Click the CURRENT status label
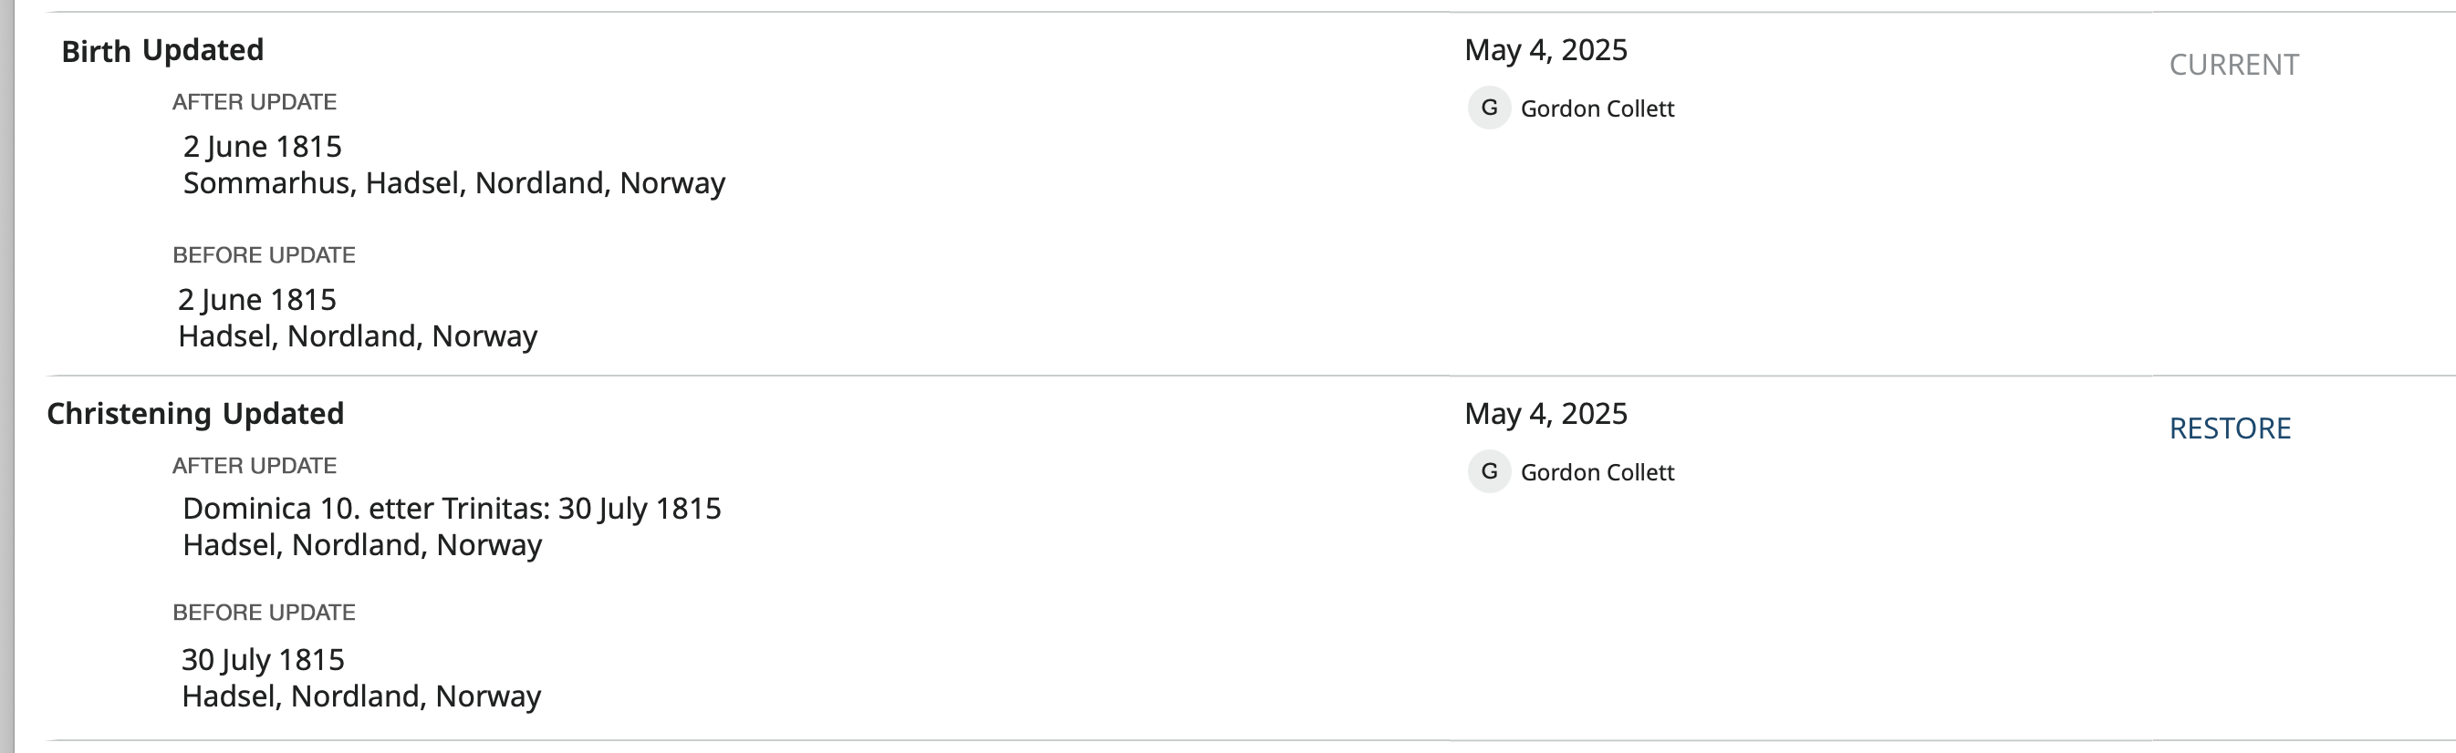Screen dimensions: 2456x753 [x=2232, y=65]
